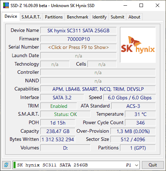Click the Serial Number label
Screen dimensions: 166x171
pyautogui.click(x=24, y=47)
